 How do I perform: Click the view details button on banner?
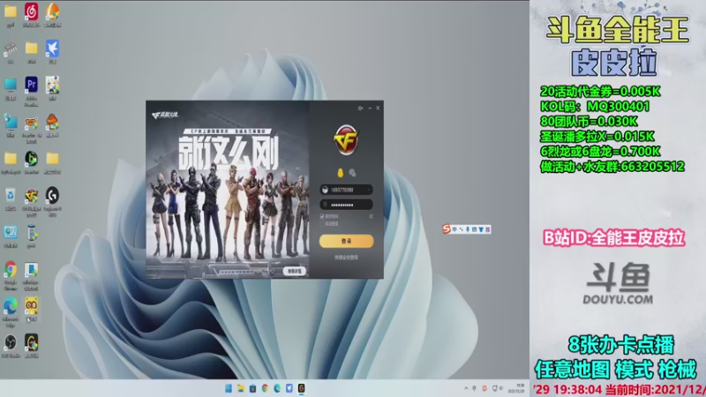tap(295, 271)
